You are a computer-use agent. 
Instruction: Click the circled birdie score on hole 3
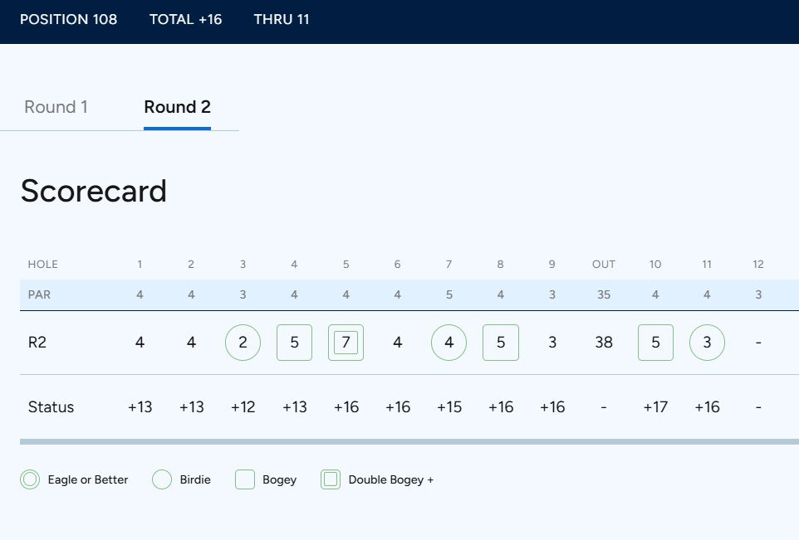[243, 343]
